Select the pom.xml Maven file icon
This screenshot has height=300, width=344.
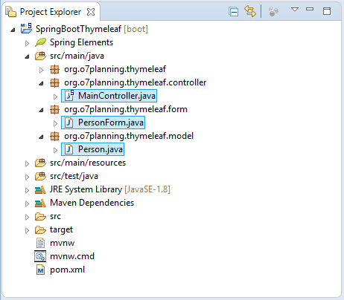point(40,270)
